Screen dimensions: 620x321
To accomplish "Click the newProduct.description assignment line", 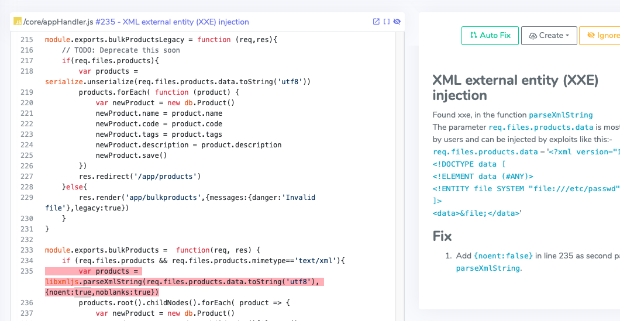I will 188,145.
